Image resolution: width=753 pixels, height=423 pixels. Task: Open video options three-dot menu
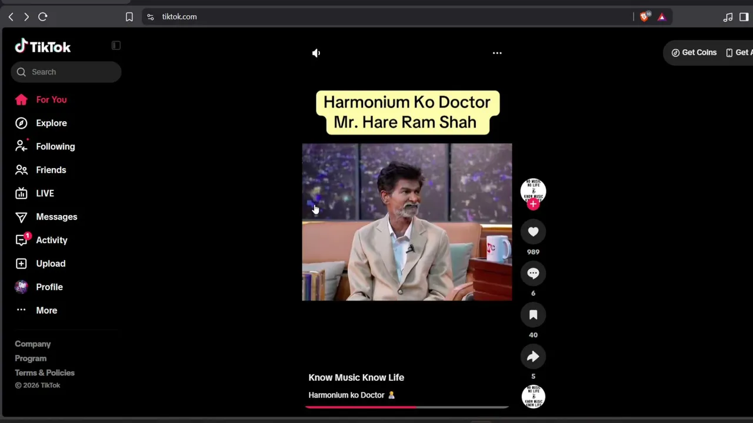tap(497, 53)
